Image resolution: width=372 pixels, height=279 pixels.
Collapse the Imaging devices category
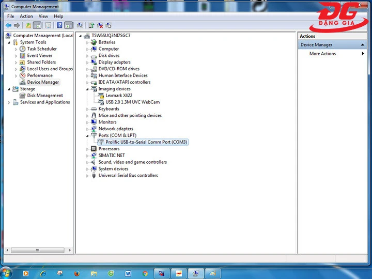click(x=87, y=89)
